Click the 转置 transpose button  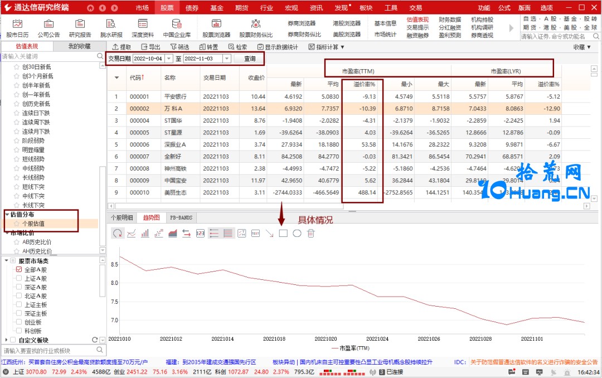209,47
